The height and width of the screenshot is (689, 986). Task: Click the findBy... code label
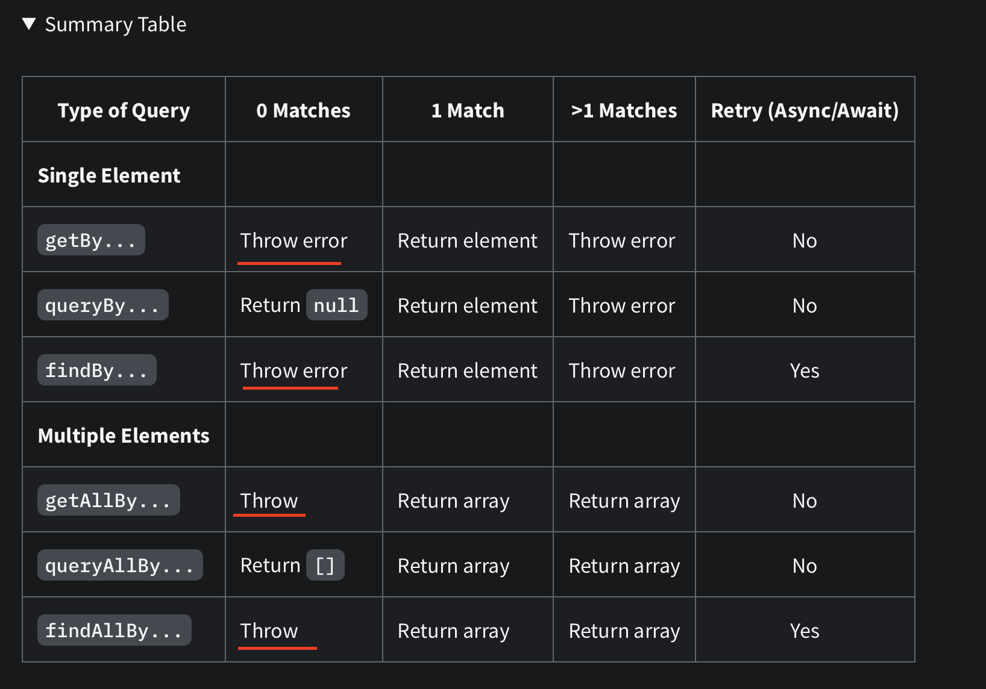97,370
